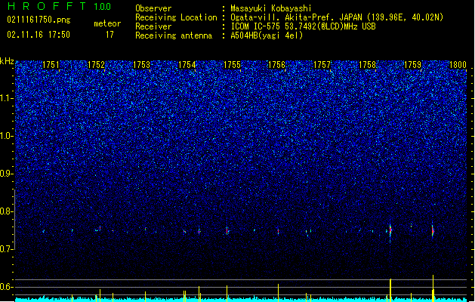The height and width of the screenshot is (302, 475).
Task: Click the strong meteor echo just before 1759
Action: 390,231
